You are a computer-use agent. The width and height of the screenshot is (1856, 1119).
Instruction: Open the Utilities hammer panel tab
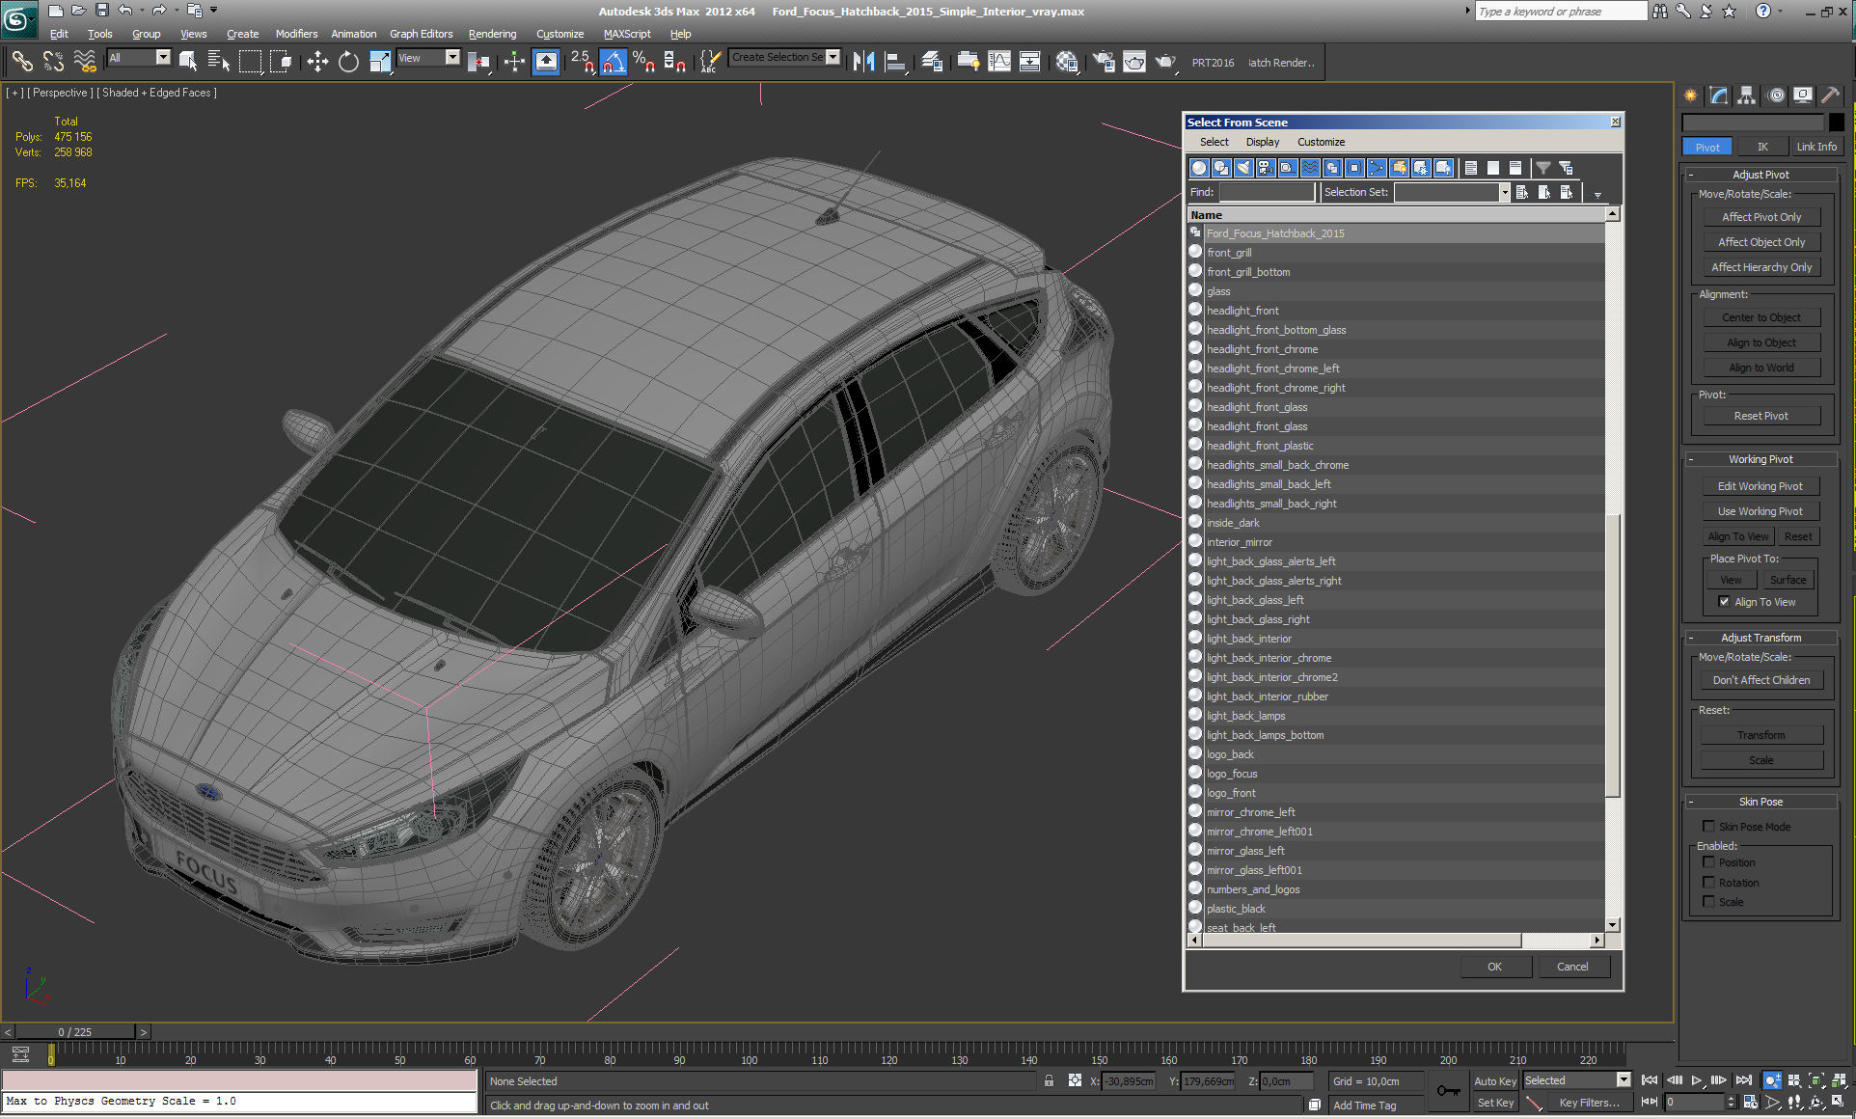1830,96
